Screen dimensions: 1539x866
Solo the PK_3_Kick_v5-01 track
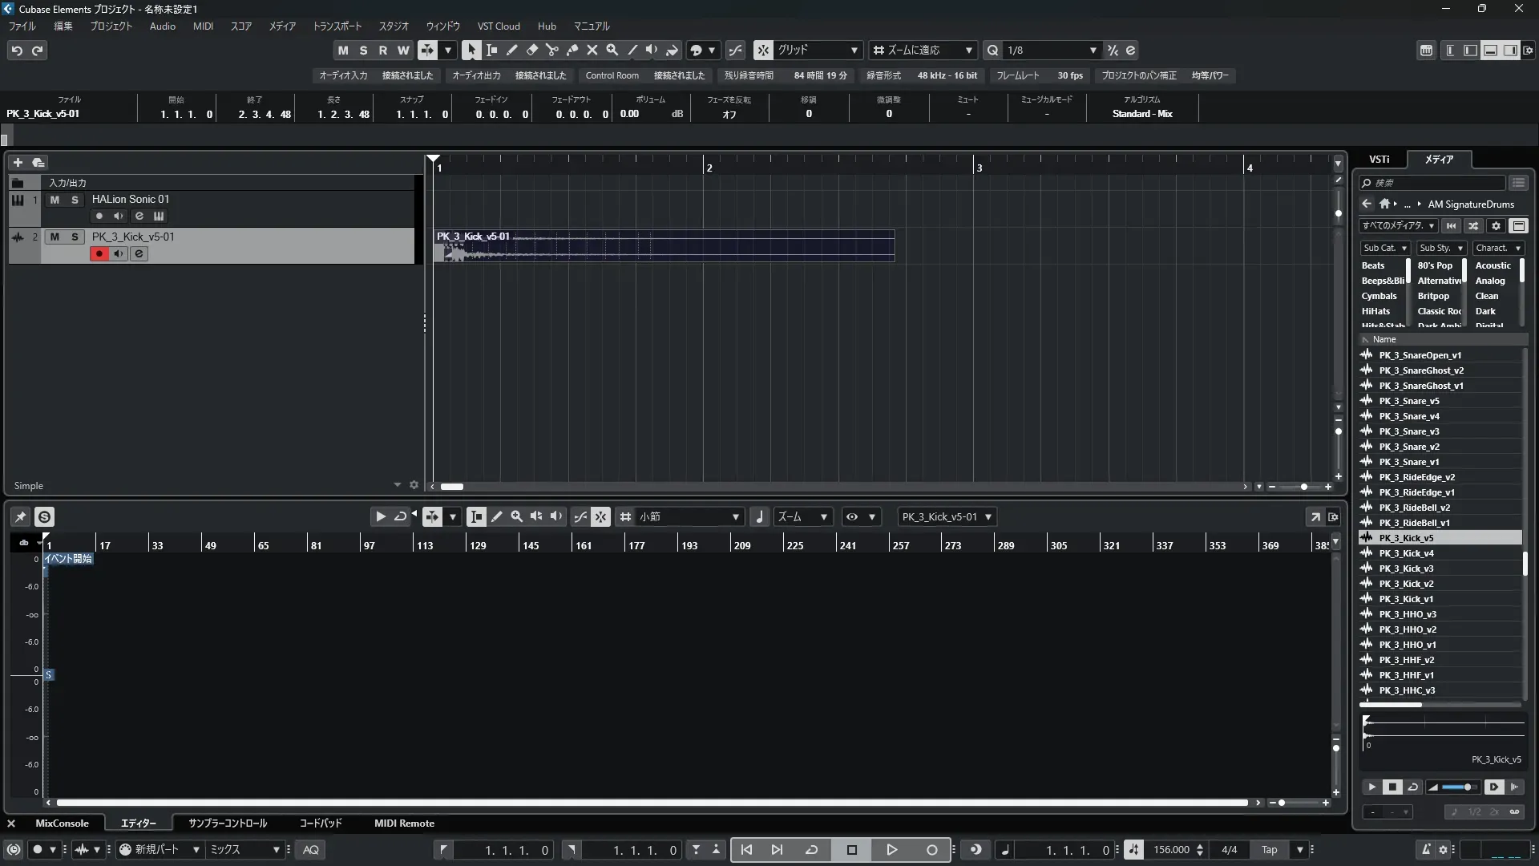point(75,237)
